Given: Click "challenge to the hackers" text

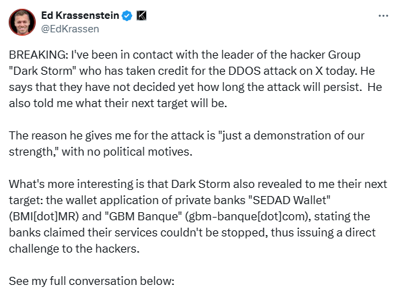Looking at the screenshot, I should tap(74, 249).
